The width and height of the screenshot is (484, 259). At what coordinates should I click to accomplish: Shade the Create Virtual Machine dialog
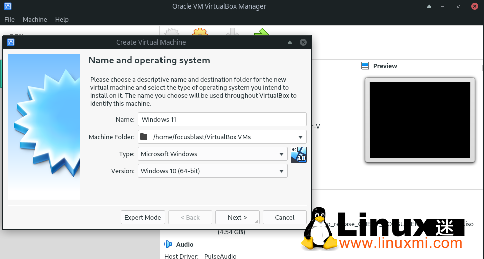(290, 43)
